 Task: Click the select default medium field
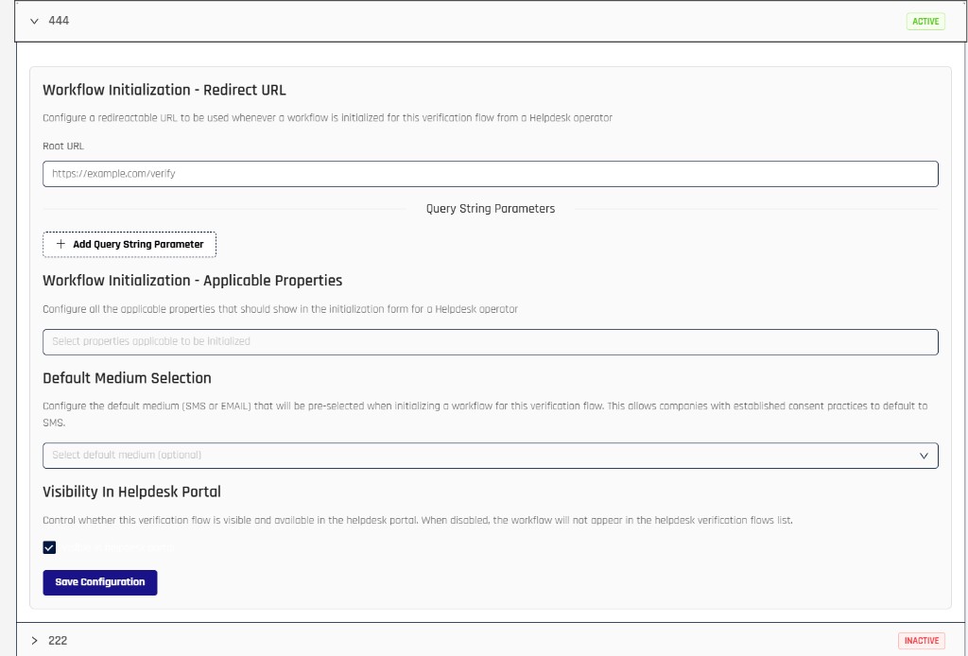click(x=473, y=456)
